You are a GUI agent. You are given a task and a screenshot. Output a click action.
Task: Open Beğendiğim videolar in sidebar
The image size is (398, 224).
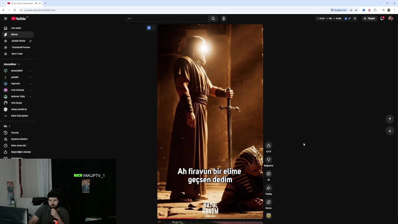[x=17, y=152]
